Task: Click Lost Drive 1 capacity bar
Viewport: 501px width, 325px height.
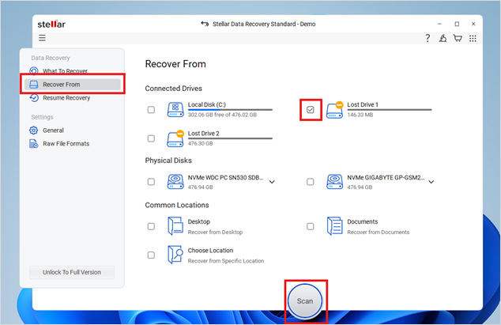Action: [x=390, y=110]
